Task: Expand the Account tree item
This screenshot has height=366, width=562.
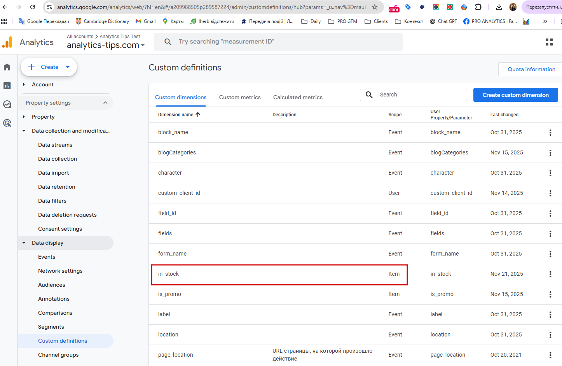Action: (x=24, y=84)
